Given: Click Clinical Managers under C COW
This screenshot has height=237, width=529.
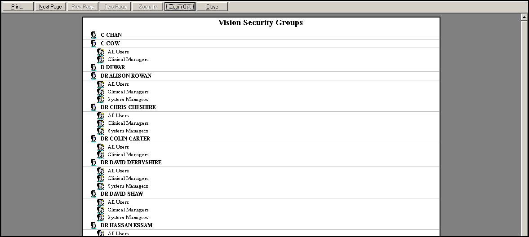Looking at the screenshot, I should click(x=128, y=60).
